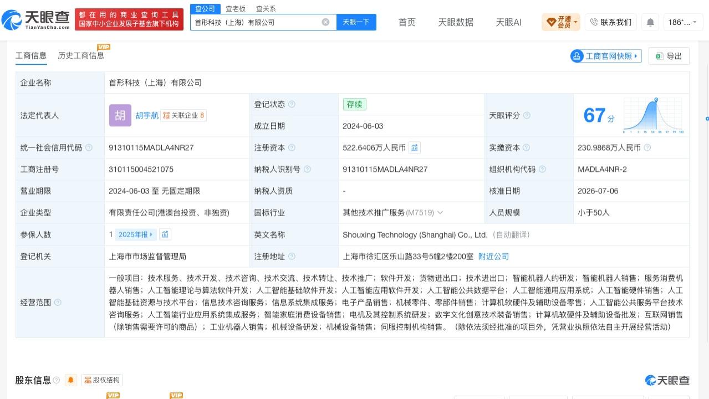Screen dimensions: 709x399
Task: Click the blue icon in 工商官网快照
Action: (x=577, y=56)
